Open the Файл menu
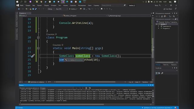Image resolution: width=194 pixels, height=109 pixels. click(22, 5)
